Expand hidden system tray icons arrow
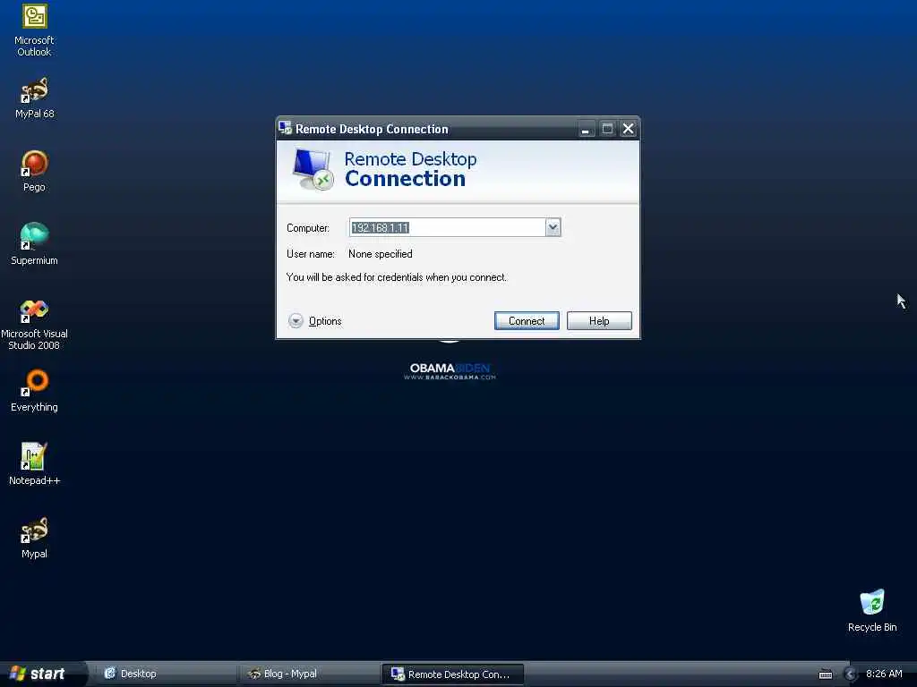917x687 pixels. (x=851, y=674)
